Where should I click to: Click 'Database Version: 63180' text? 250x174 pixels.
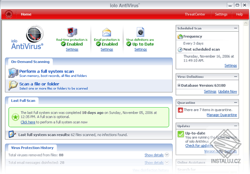pos(203,86)
